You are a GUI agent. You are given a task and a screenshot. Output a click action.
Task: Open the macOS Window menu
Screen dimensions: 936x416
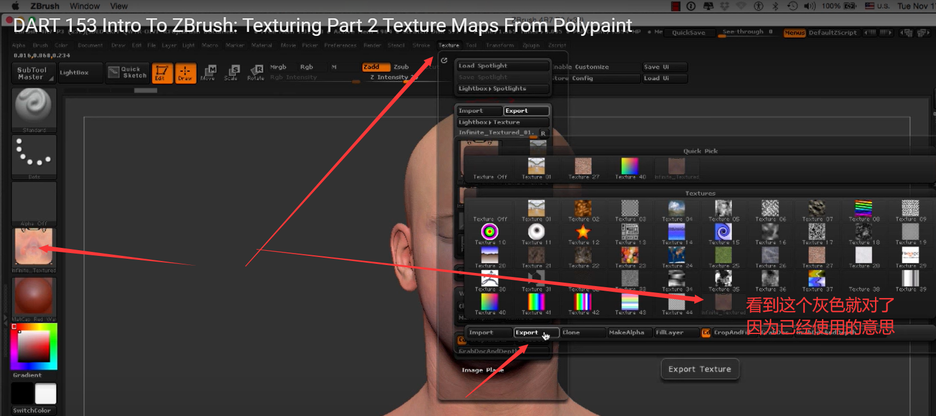[85, 6]
